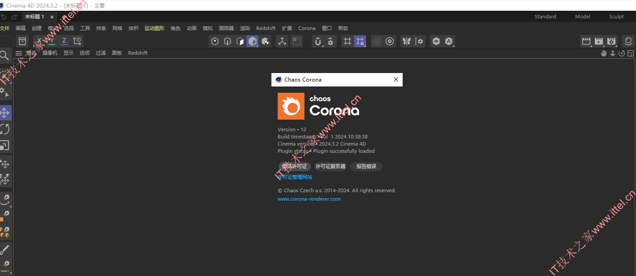Click the hexagon eye viewport filter icon
Screen dimensions: 636x276
tap(436, 42)
